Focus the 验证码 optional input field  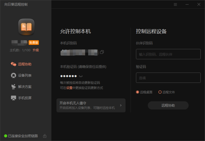tap(168, 78)
